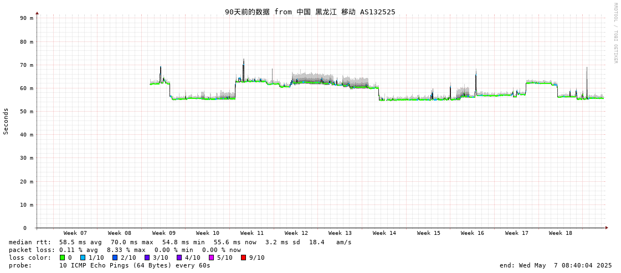This screenshot has width=621, height=273.
Task: Click the Week 10 axis label
Action: (x=208, y=233)
